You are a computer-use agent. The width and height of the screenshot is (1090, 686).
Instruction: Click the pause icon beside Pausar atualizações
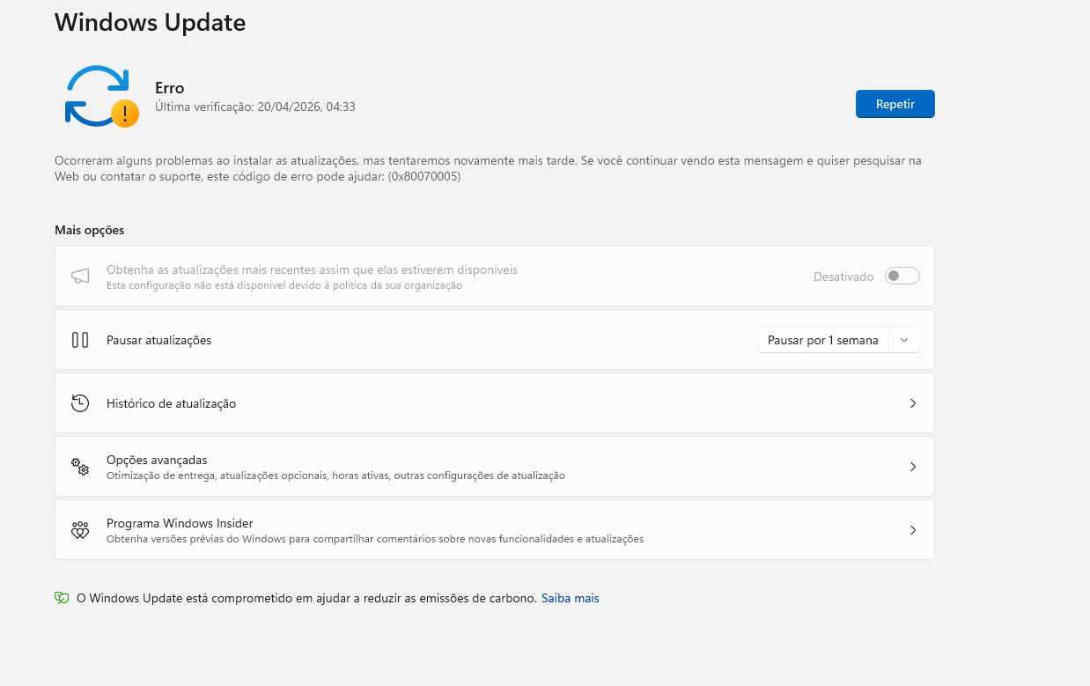click(80, 340)
